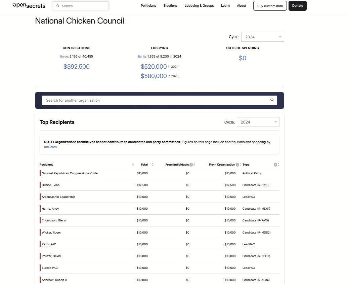
Task: Click the $580,000 lobbying amount for 2023
Action: [x=154, y=76]
